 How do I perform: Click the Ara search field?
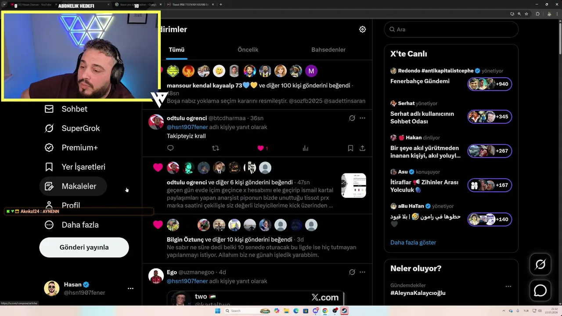(x=451, y=29)
